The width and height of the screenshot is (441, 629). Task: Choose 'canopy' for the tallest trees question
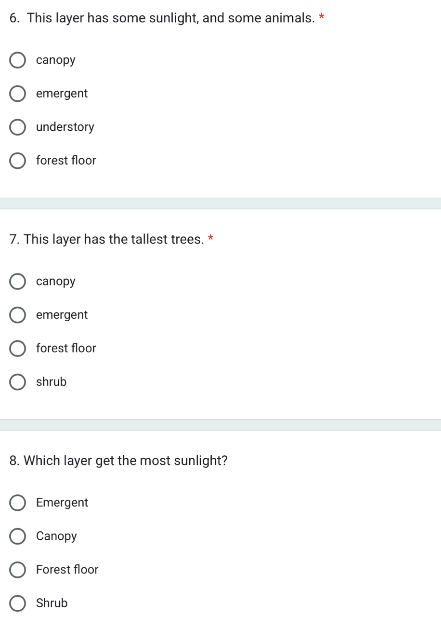click(x=18, y=282)
